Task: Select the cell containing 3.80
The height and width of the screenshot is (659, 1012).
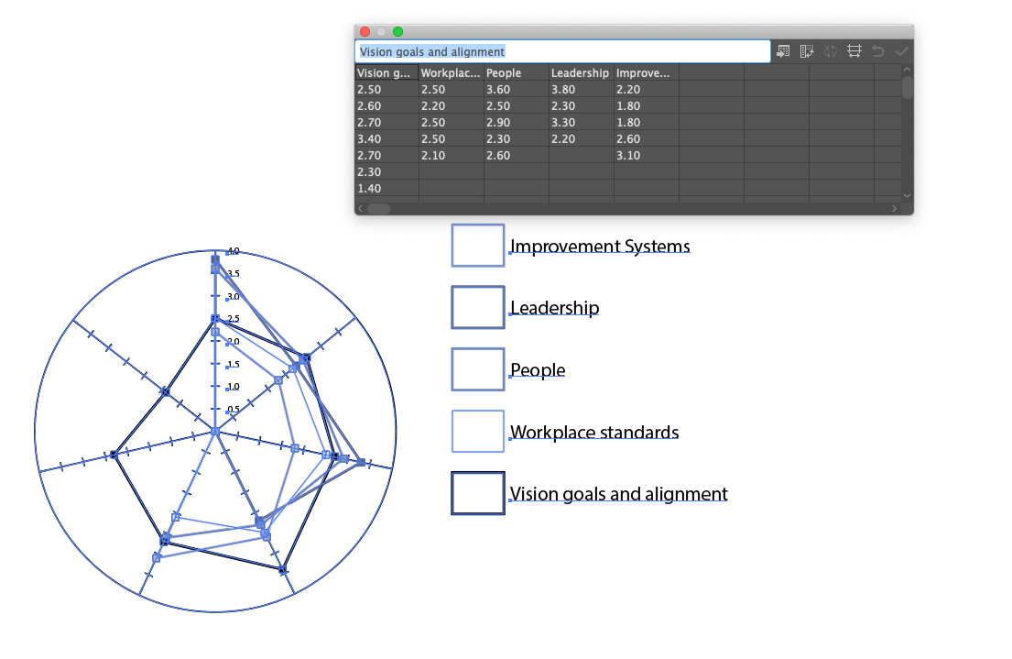Action: click(580, 89)
